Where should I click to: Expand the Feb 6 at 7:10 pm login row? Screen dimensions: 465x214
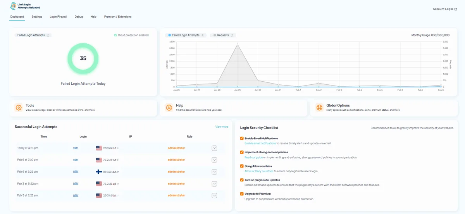click(214, 160)
